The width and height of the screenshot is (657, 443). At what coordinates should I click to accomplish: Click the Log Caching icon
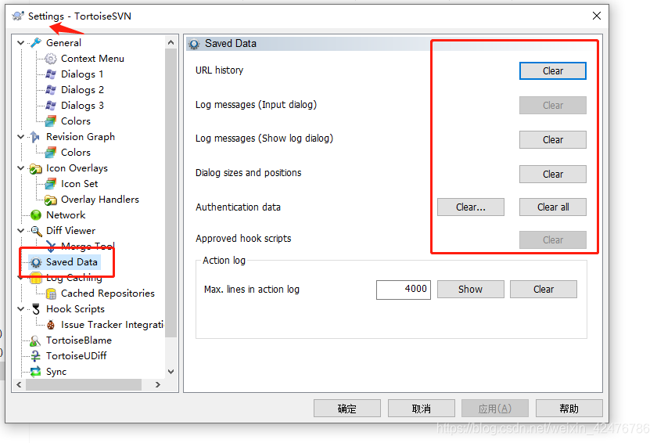pyautogui.click(x=36, y=278)
